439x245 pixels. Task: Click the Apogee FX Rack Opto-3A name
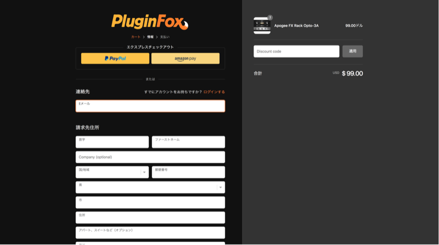(x=296, y=26)
